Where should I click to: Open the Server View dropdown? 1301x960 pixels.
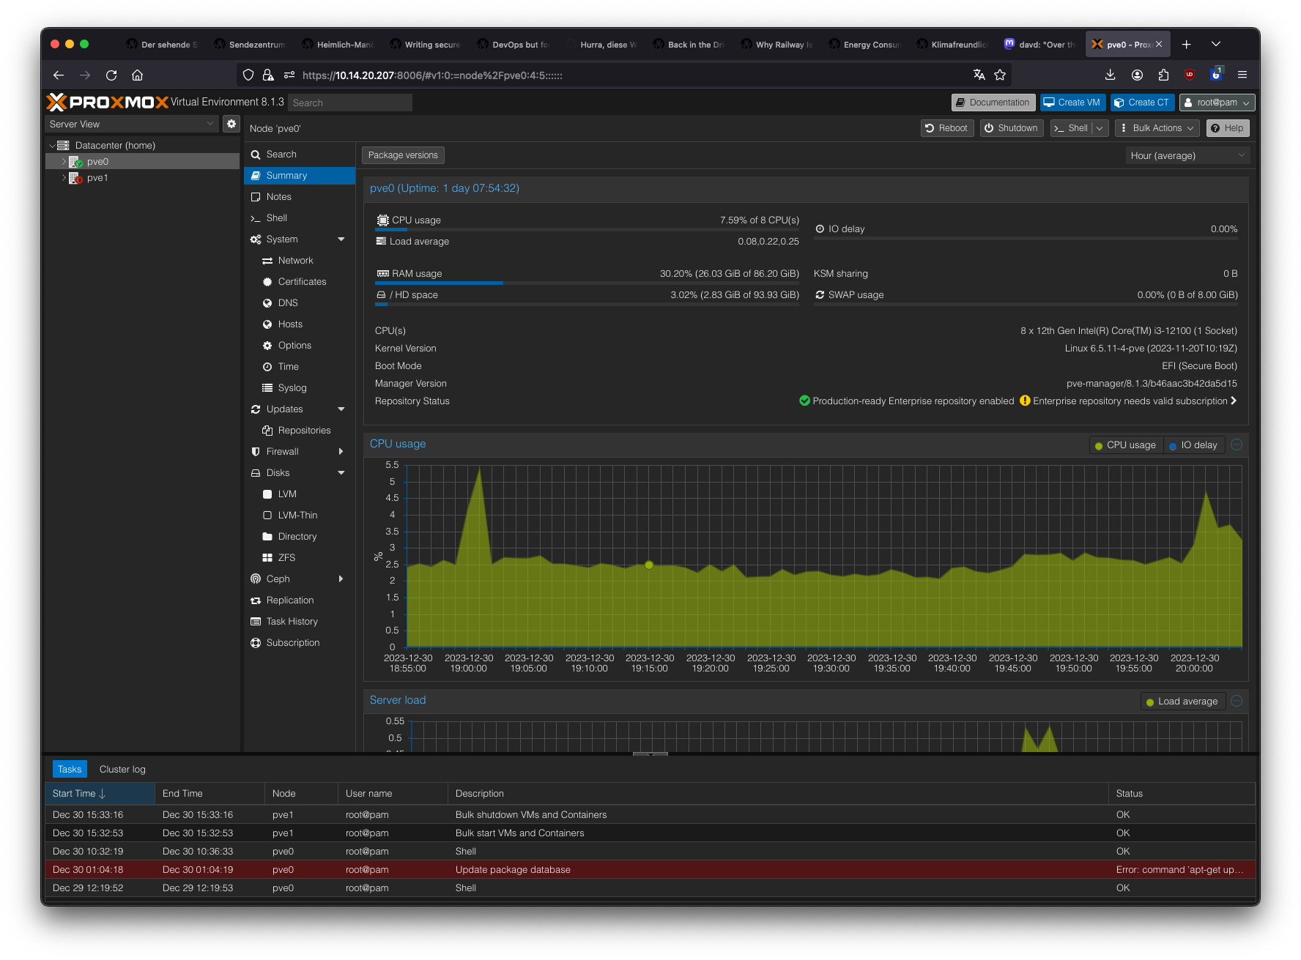pos(132,124)
